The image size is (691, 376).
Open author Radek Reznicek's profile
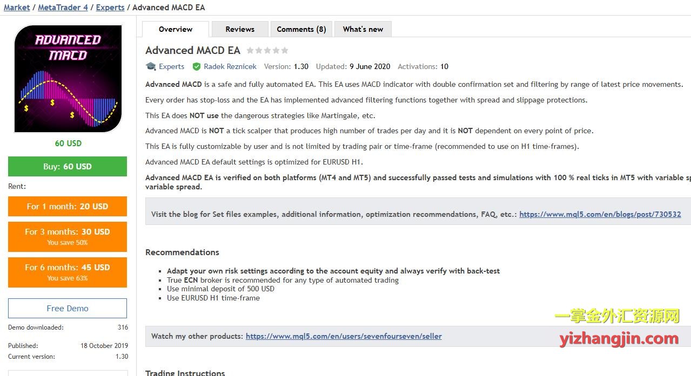230,67
